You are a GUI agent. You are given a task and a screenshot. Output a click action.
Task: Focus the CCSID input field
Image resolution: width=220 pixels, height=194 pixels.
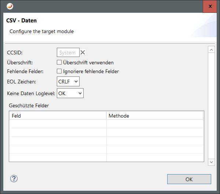coord(68,53)
